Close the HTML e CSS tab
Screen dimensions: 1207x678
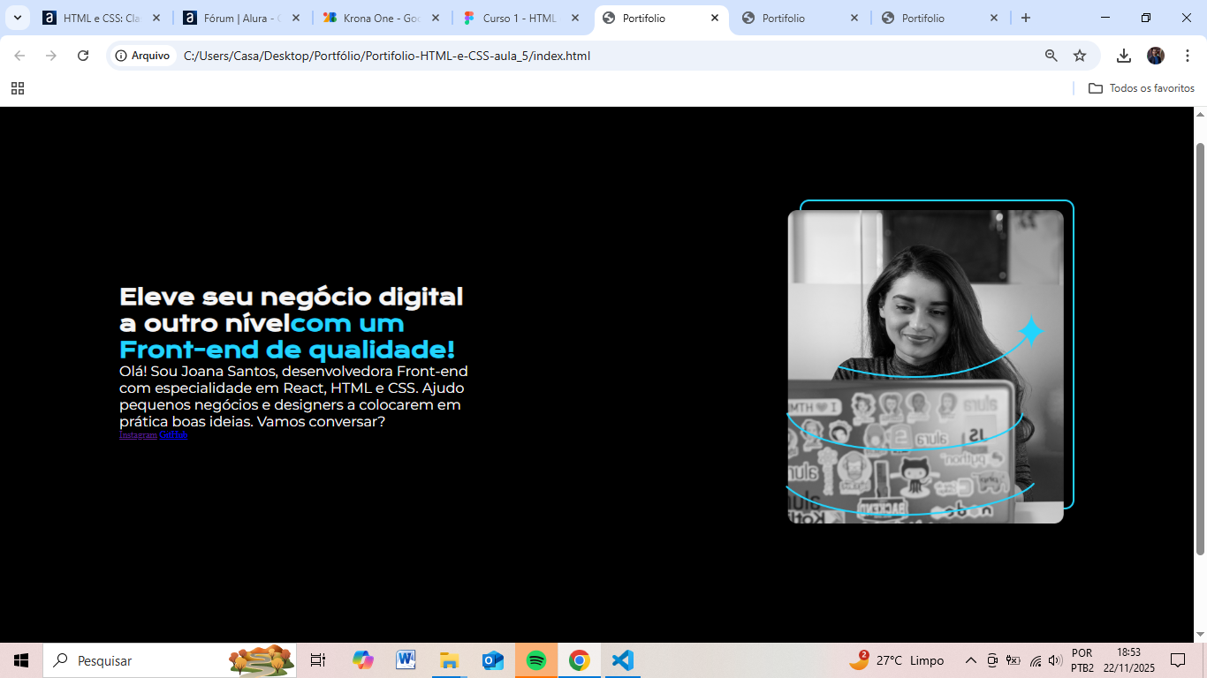click(156, 18)
